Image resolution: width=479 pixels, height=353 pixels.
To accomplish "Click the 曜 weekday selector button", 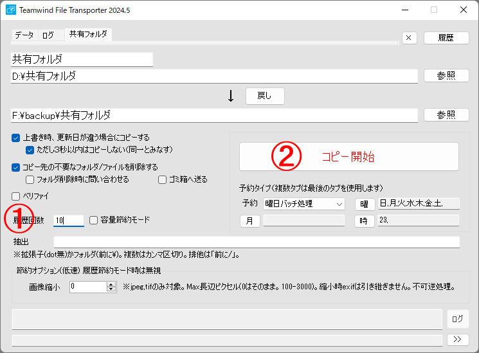I will pos(365,204).
